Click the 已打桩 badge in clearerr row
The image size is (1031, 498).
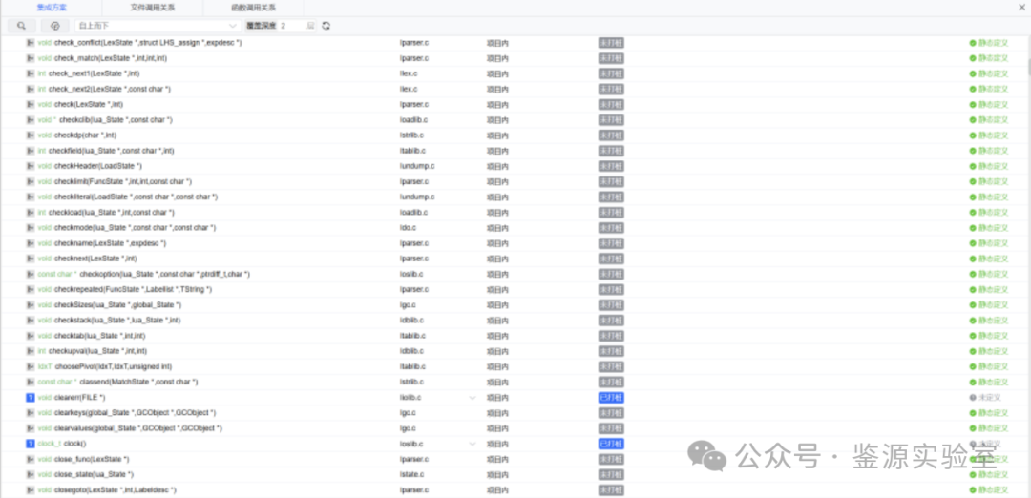(611, 398)
